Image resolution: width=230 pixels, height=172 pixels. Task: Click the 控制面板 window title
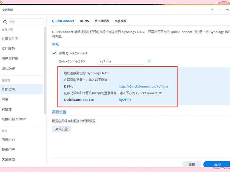tap(7, 10)
